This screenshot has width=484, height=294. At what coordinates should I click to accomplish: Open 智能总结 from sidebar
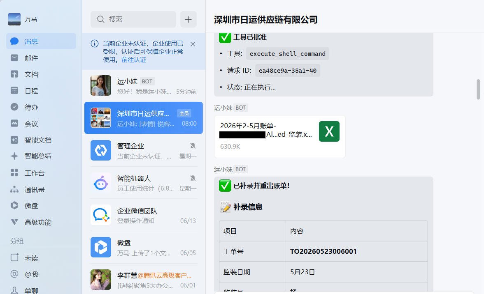[x=38, y=156]
